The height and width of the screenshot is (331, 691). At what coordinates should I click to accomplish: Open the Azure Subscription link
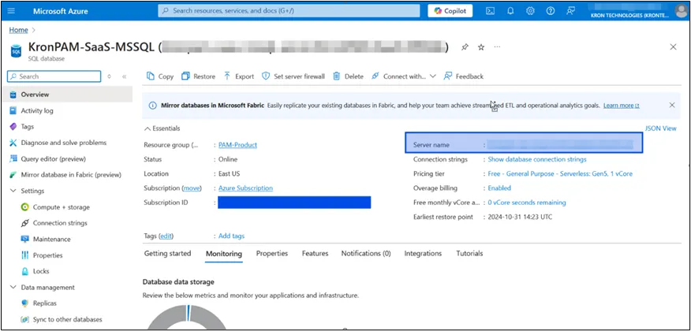[245, 188]
